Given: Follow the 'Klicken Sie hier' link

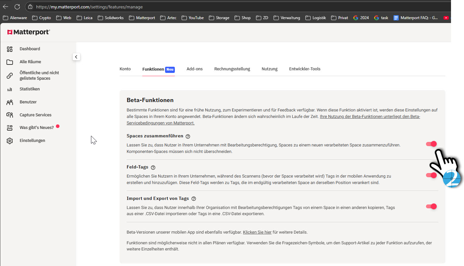Looking at the screenshot, I should [x=257, y=232].
